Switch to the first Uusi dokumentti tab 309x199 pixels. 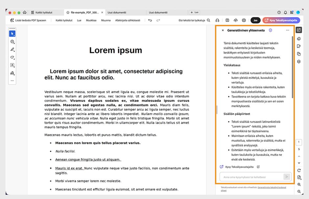pos(117,12)
